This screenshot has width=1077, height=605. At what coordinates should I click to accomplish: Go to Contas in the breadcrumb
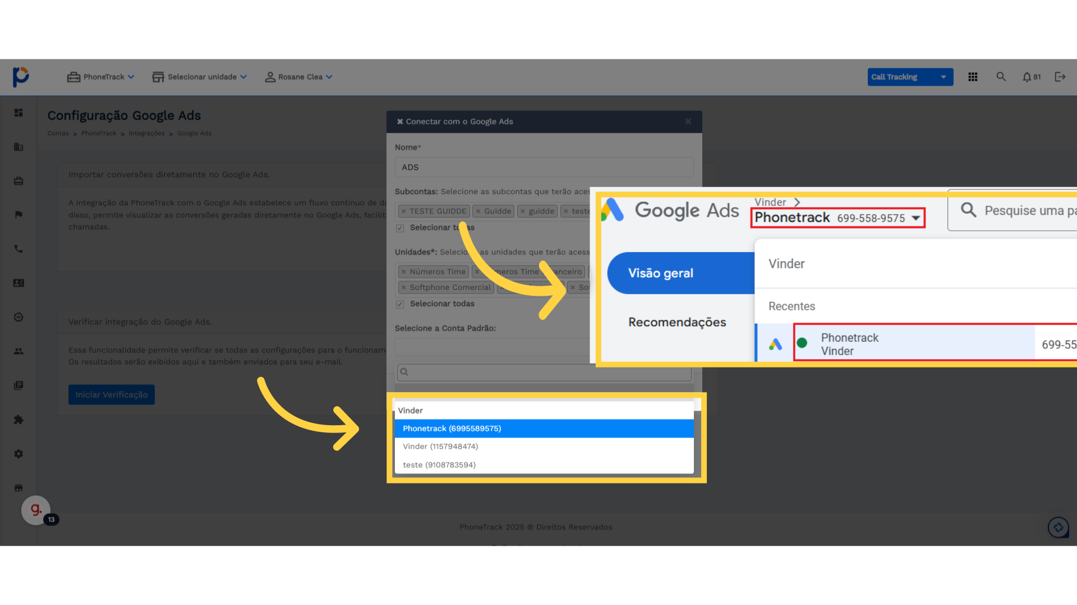point(58,133)
